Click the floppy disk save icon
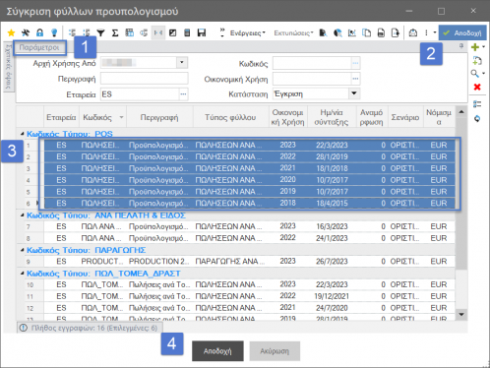This screenshot has width=490, height=368. pyautogui.click(x=202, y=32)
